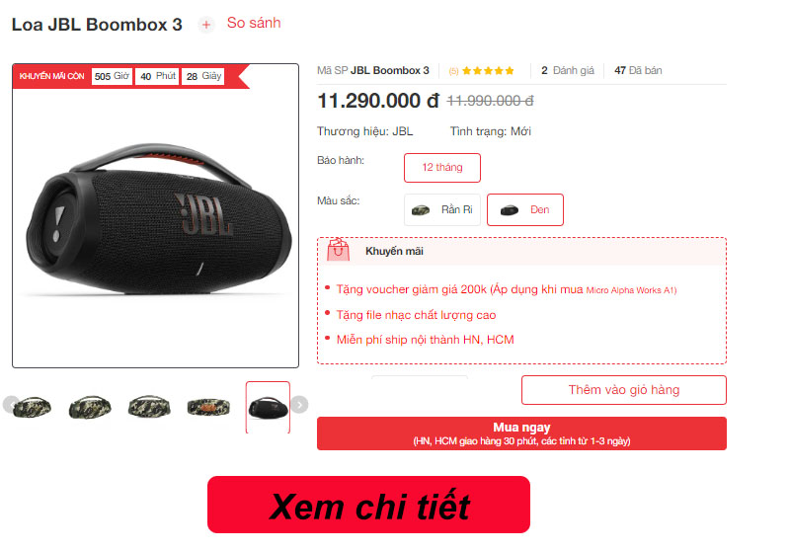Click the next thumbnail arrow
The width and height of the screenshot is (790, 551).
[300, 405]
